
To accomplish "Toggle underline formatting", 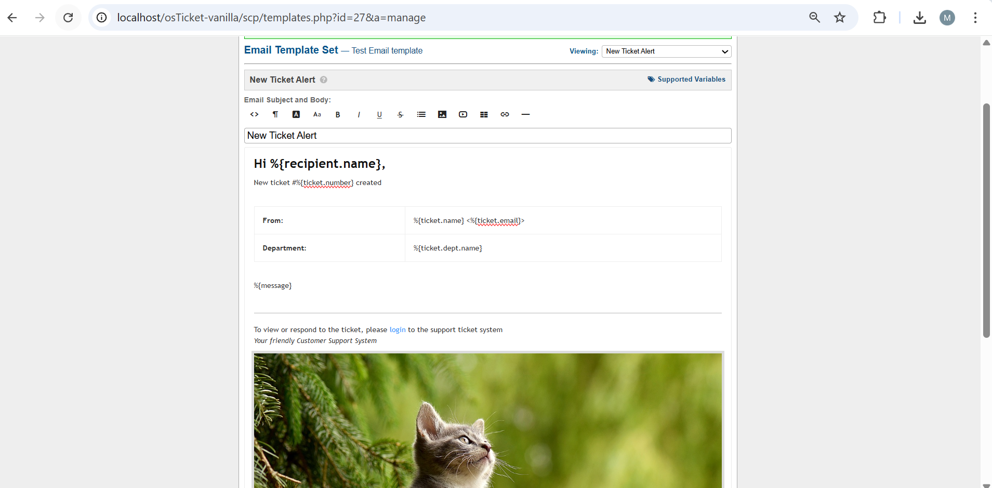I will click(x=379, y=115).
